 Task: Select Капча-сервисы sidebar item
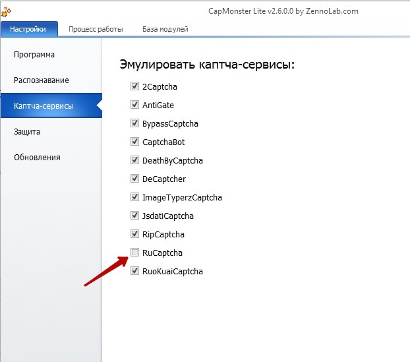point(51,106)
